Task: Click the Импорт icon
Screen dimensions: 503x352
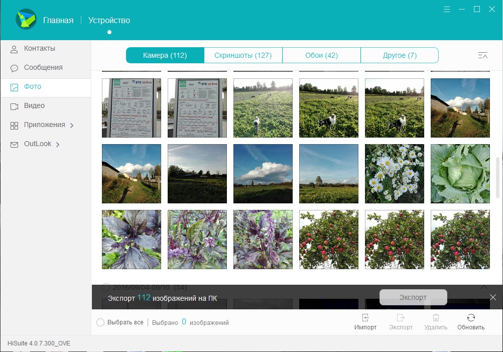Action: [365, 318]
